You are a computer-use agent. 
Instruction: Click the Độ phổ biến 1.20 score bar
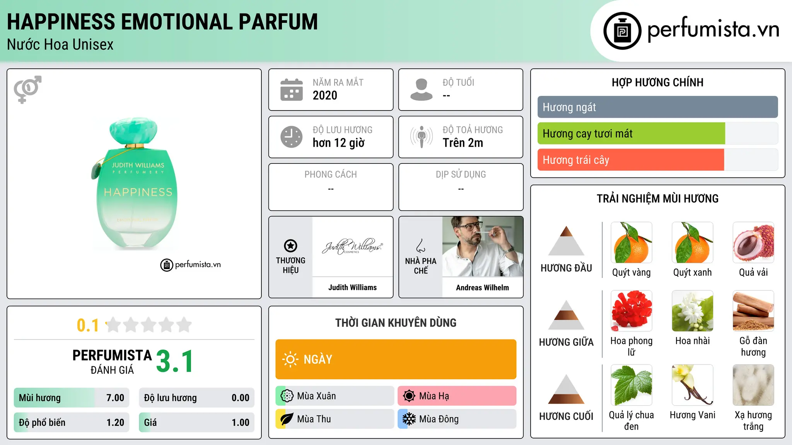pos(72,422)
